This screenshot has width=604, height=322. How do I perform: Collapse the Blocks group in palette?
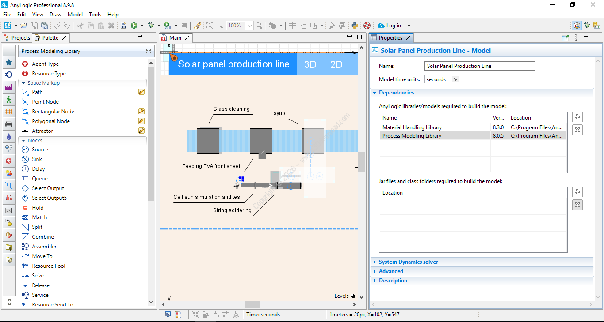pos(23,140)
